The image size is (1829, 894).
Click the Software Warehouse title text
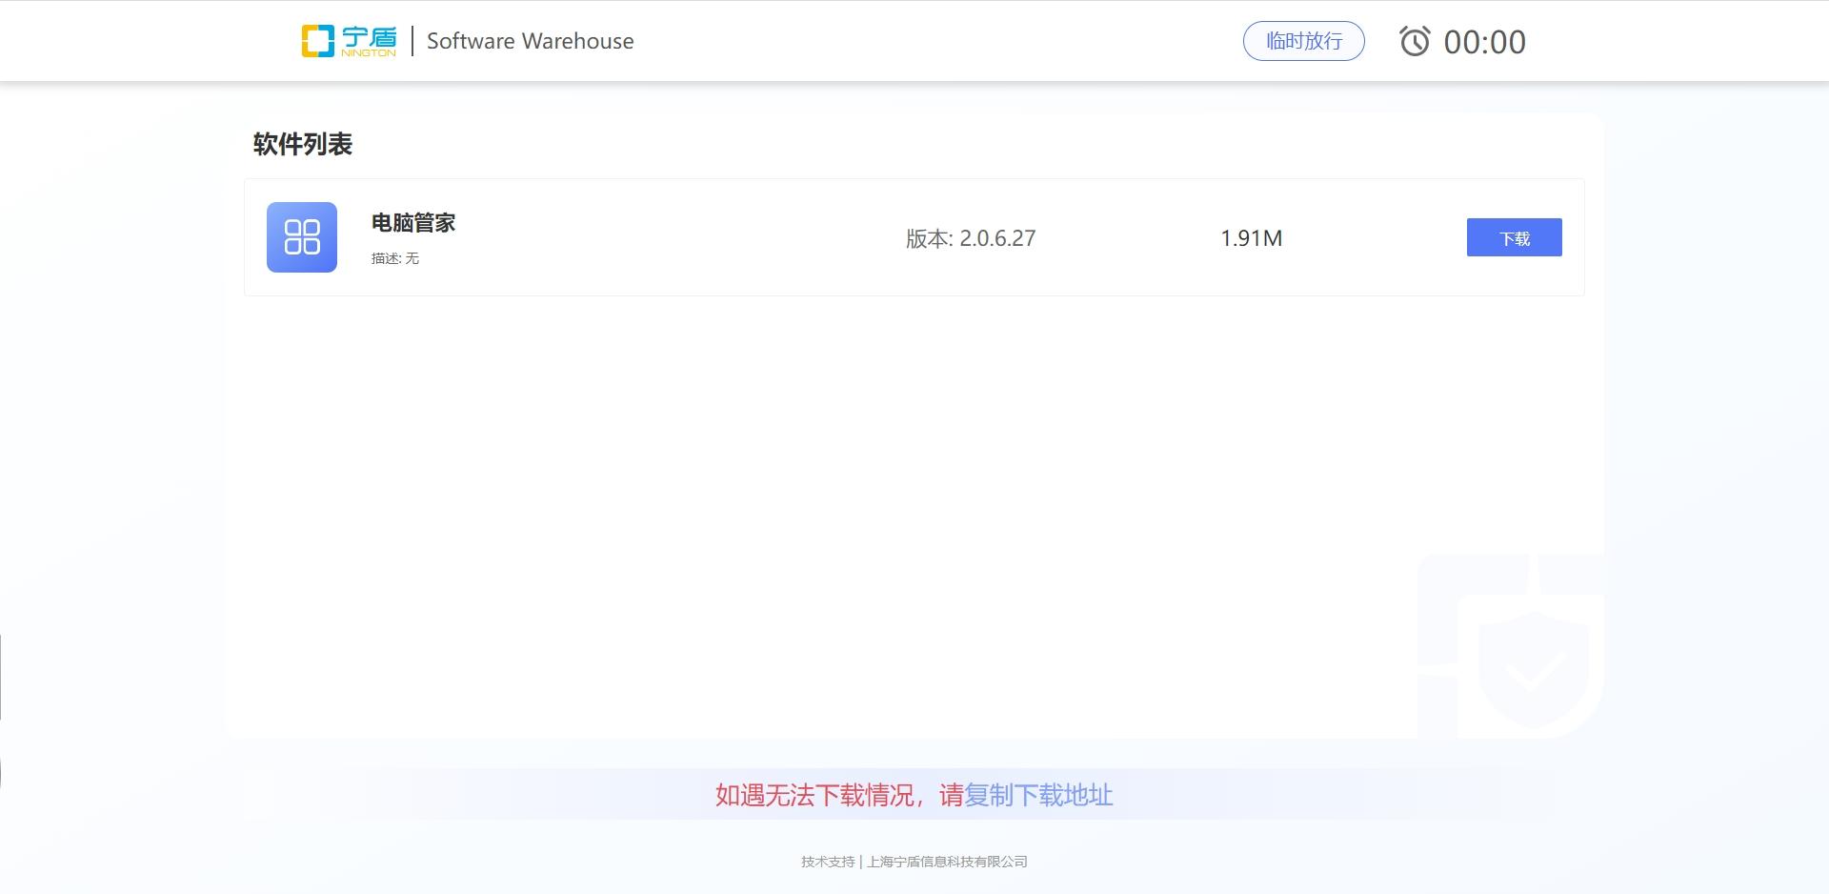(530, 41)
